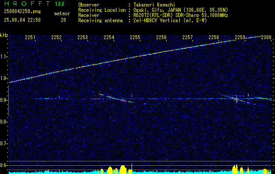Click the 0.6 kHz frequency label
This screenshot has height=174, width=275.
[x=3, y=165]
